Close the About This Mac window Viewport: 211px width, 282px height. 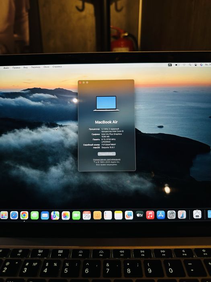[x=80, y=83]
